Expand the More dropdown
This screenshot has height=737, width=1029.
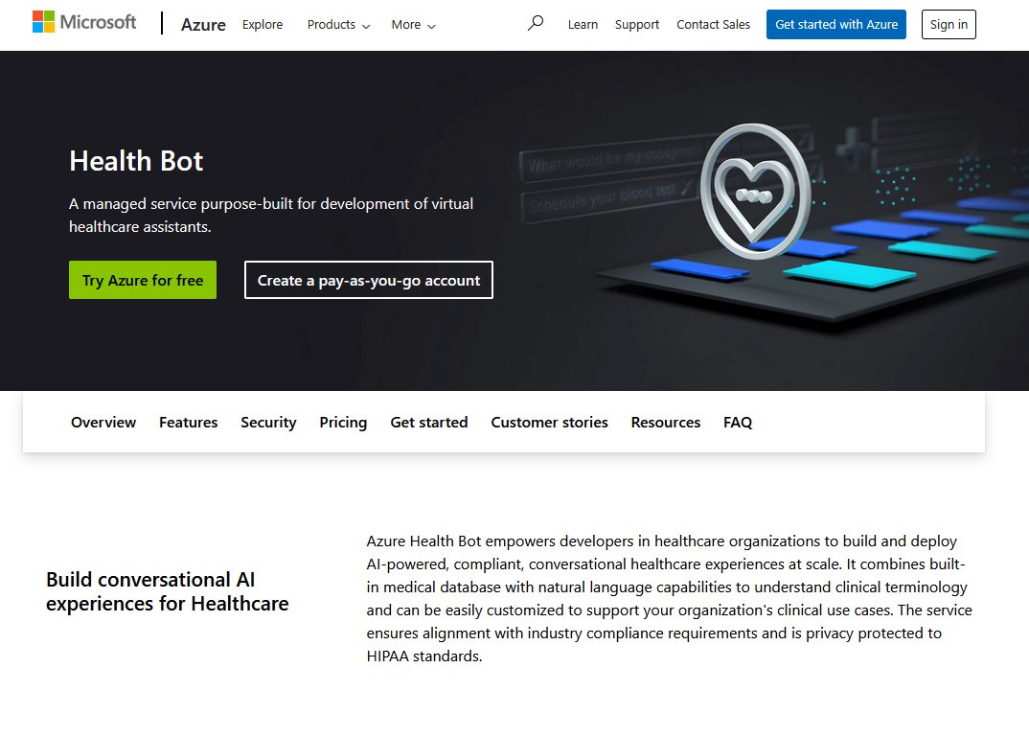(414, 25)
